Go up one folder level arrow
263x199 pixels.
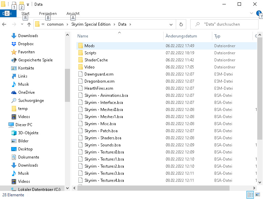tap(29, 24)
